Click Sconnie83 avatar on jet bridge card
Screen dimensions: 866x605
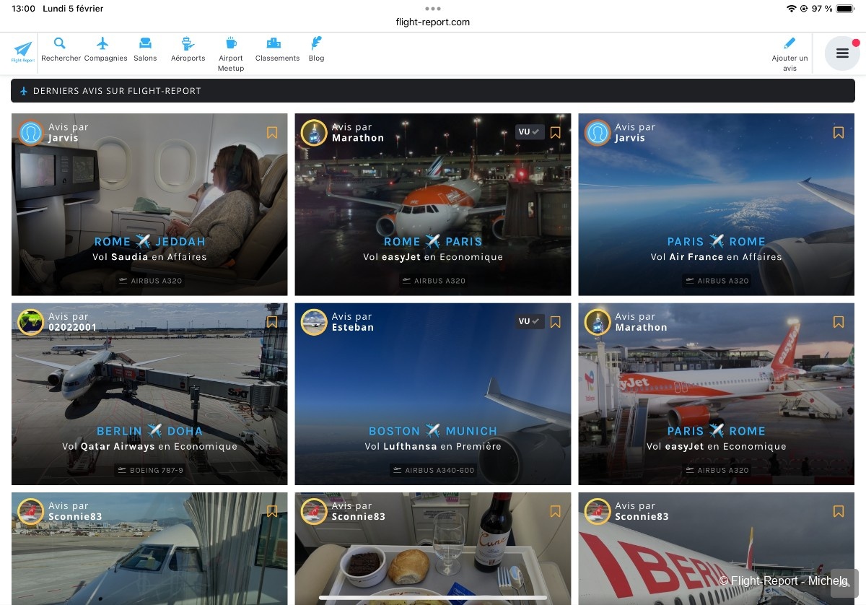[x=31, y=511]
